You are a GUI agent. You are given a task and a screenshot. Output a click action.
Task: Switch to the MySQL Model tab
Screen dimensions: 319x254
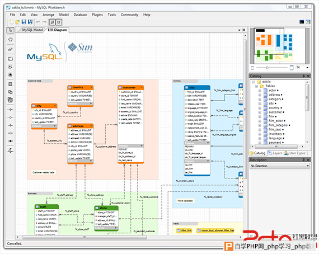point(32,30)
